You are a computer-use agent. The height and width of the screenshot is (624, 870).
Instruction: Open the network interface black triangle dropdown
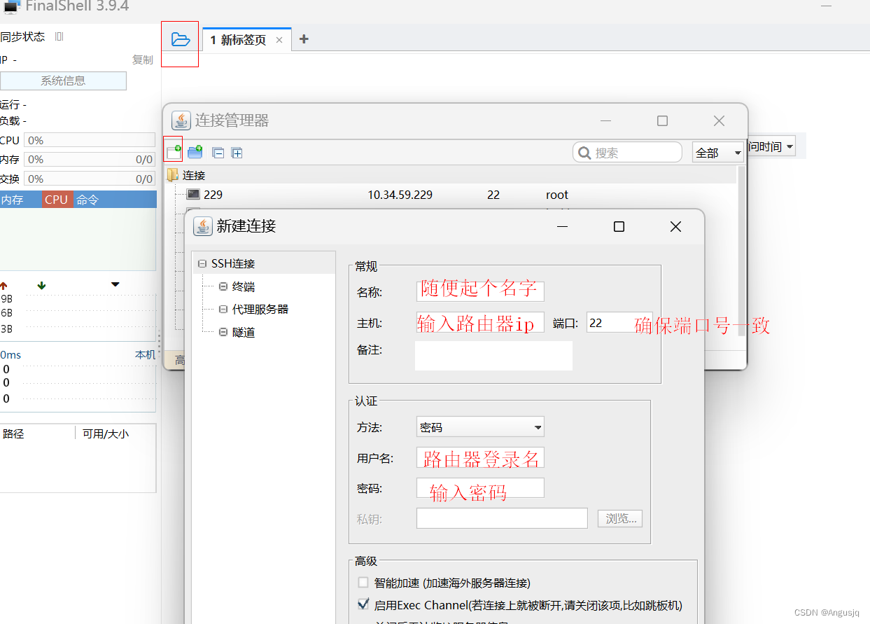[x=115, y=284]
